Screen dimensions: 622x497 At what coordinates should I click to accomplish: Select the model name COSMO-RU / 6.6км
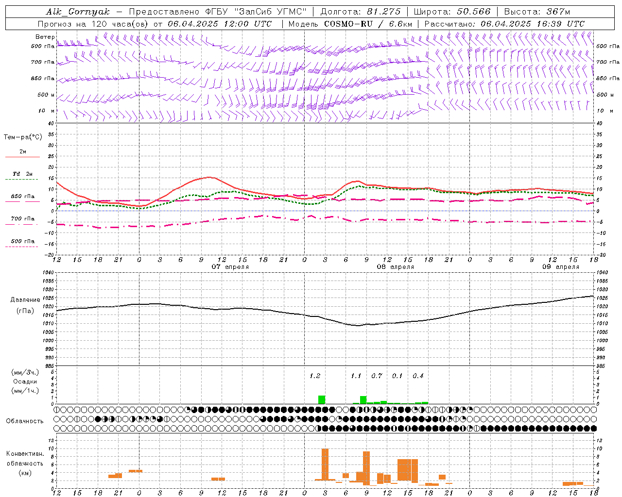[368, 24]
